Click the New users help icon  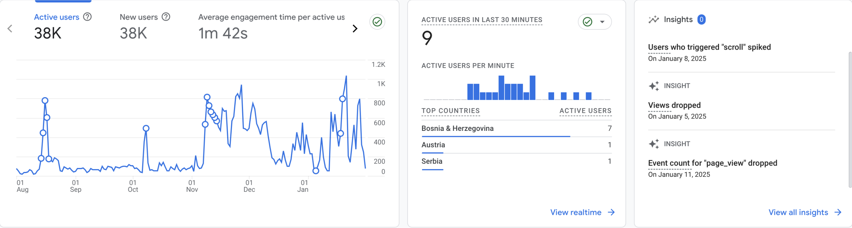click(166, 17)
